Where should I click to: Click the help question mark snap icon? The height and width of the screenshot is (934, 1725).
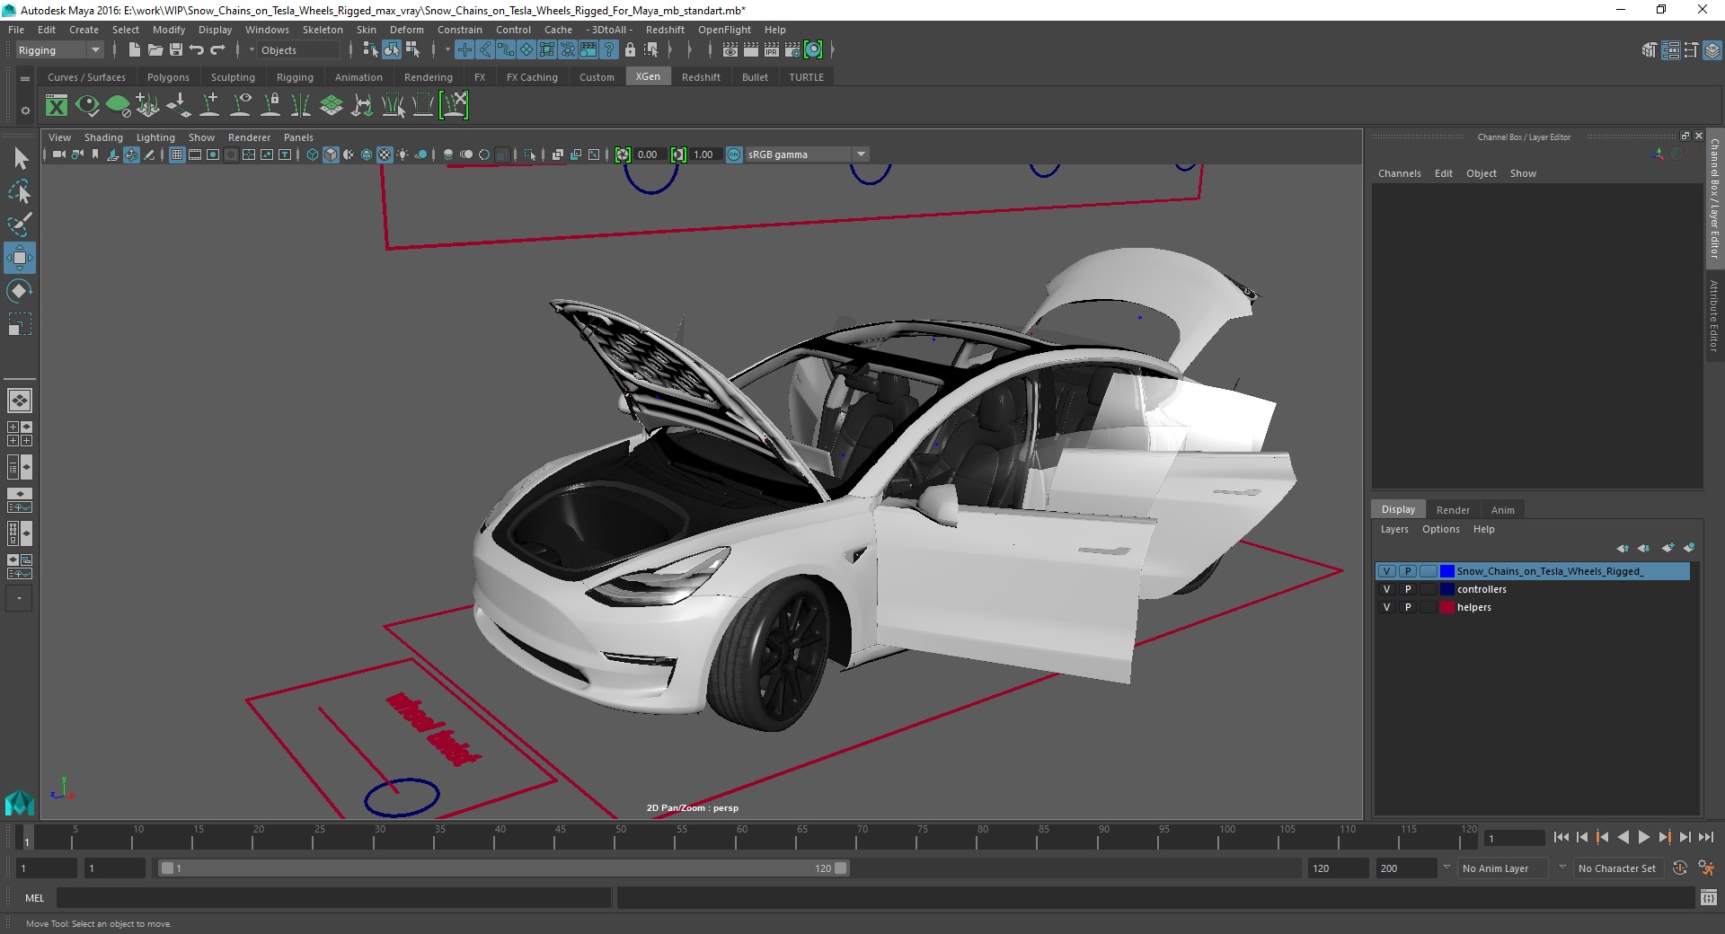click(609, 50)
